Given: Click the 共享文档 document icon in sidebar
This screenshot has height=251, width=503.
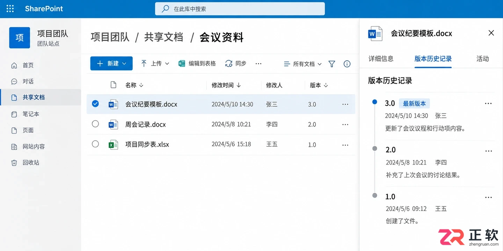Looking at the screenshot, I should (x=14, y=98).
